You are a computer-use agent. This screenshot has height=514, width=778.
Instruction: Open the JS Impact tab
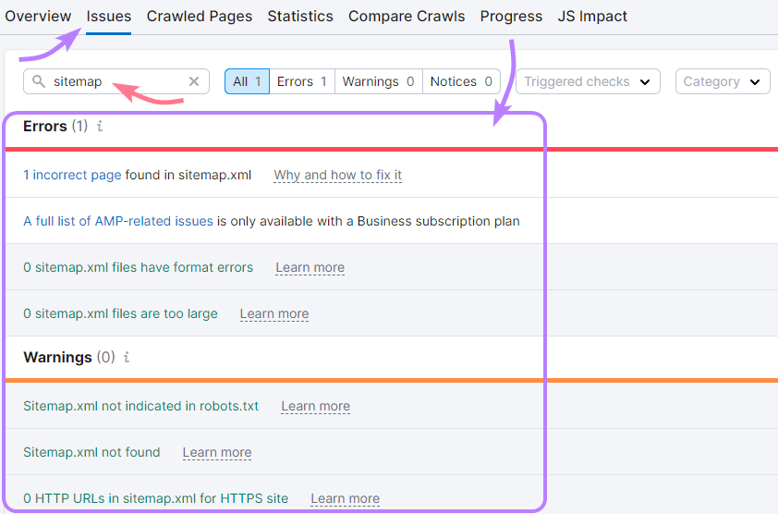592,17
